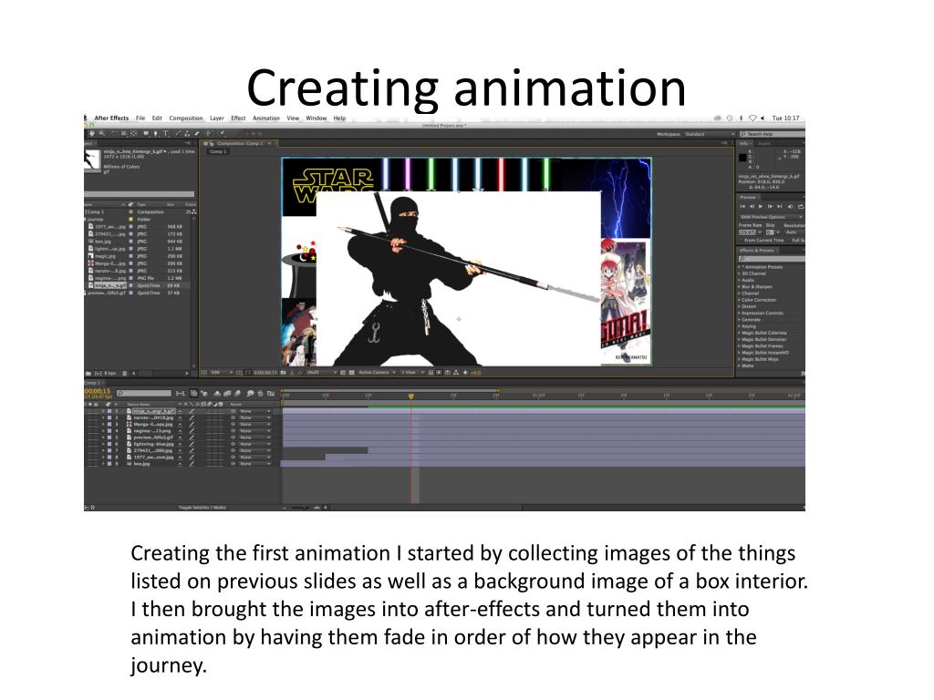
Task: Jump to first frame in Preview panel
Action: (742, 207)
